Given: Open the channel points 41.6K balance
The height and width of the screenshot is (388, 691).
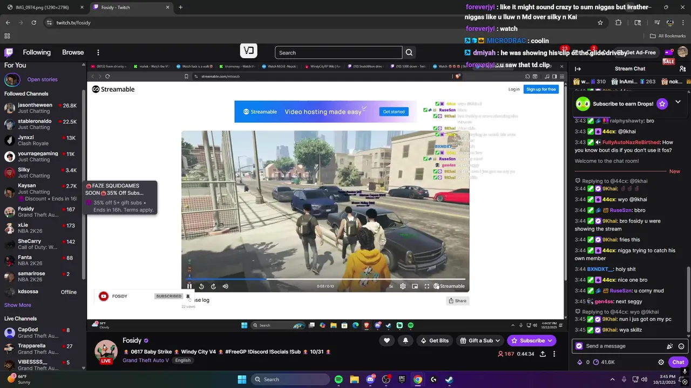Looking at the screenshot, I should (x=604, y=362).
